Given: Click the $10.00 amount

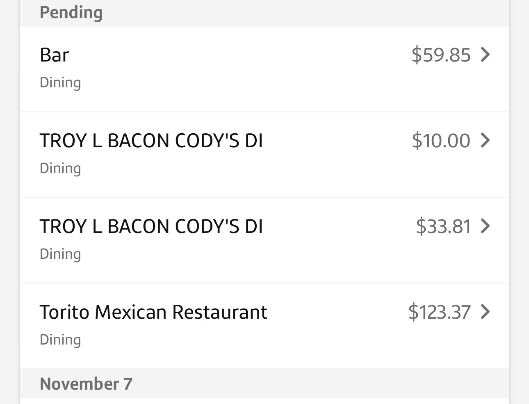Looking at the screenshot, I should click(441, 141).
